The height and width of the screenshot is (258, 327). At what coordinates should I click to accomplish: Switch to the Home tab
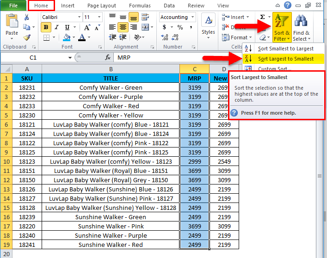(41, 6)
